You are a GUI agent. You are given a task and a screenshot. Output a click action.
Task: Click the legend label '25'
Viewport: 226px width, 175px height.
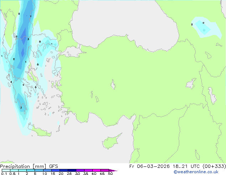click(69, 174)
